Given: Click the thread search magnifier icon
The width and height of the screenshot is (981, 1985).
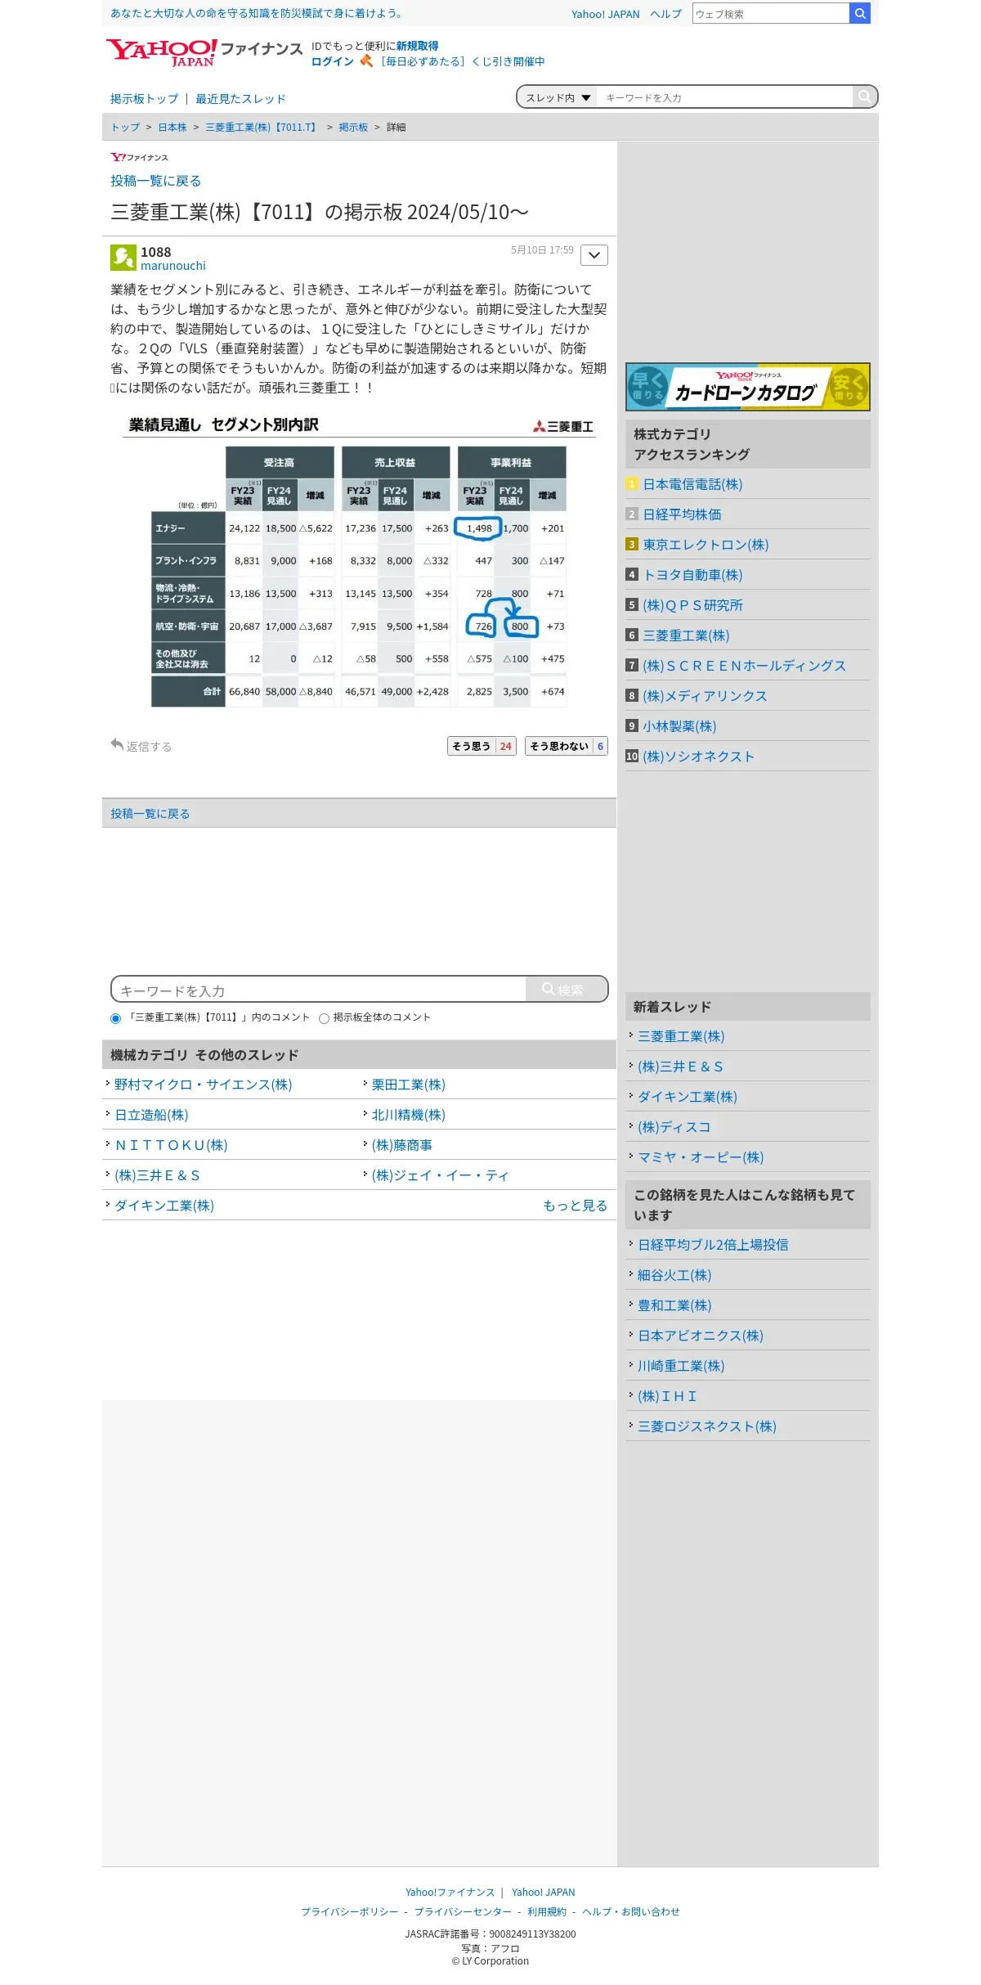Looking at the screenshot, I should 864,97.
